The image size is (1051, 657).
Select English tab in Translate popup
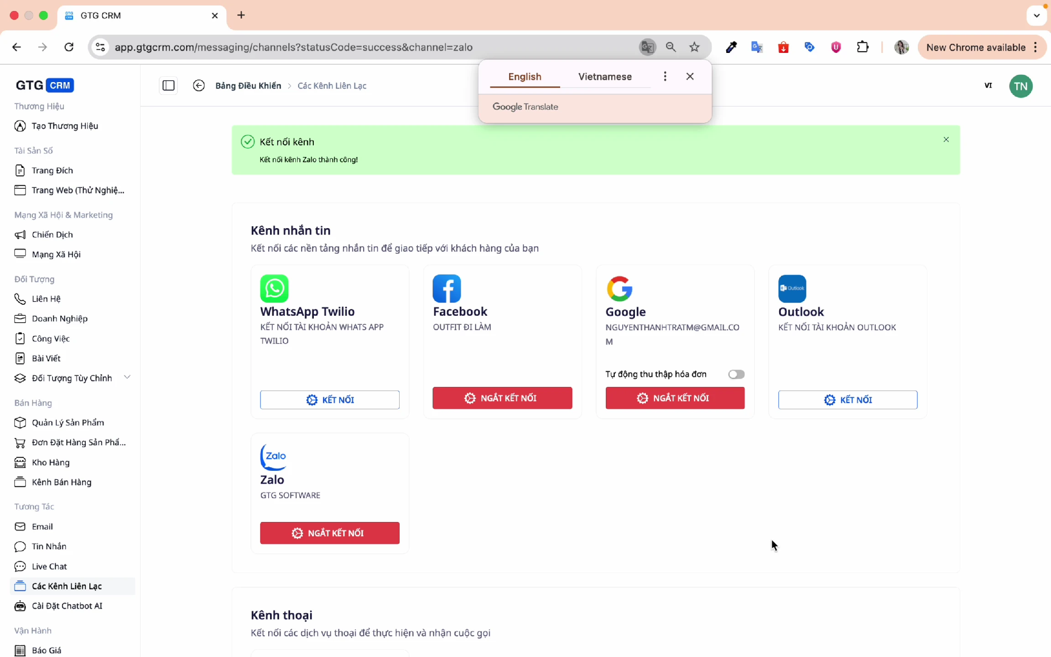click(x=525, y=77)
